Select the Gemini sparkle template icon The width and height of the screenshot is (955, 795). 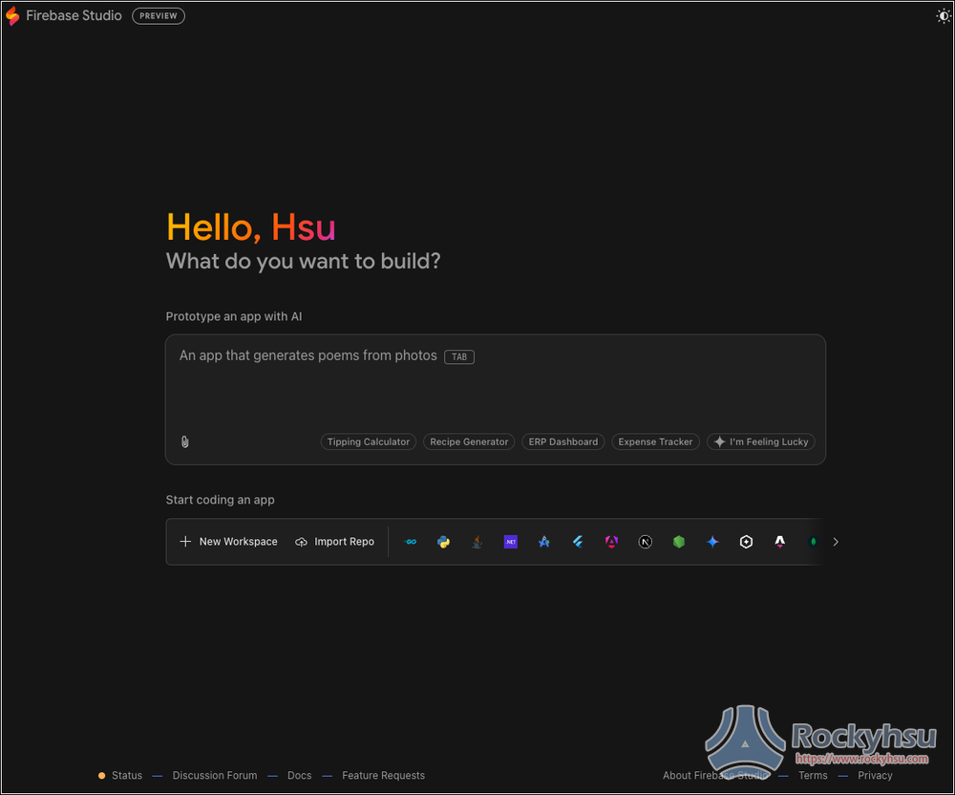pyautogui.click(x=712, y=542)
